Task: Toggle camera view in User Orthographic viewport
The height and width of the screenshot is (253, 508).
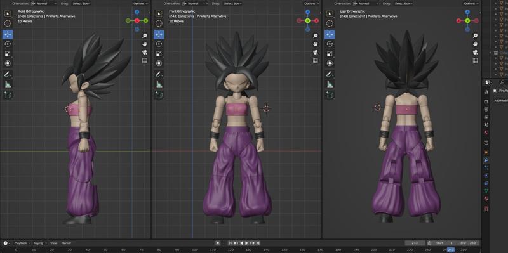Action: point(475,52)
